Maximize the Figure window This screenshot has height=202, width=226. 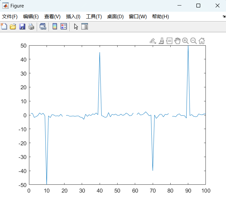(x=198, y=6)
